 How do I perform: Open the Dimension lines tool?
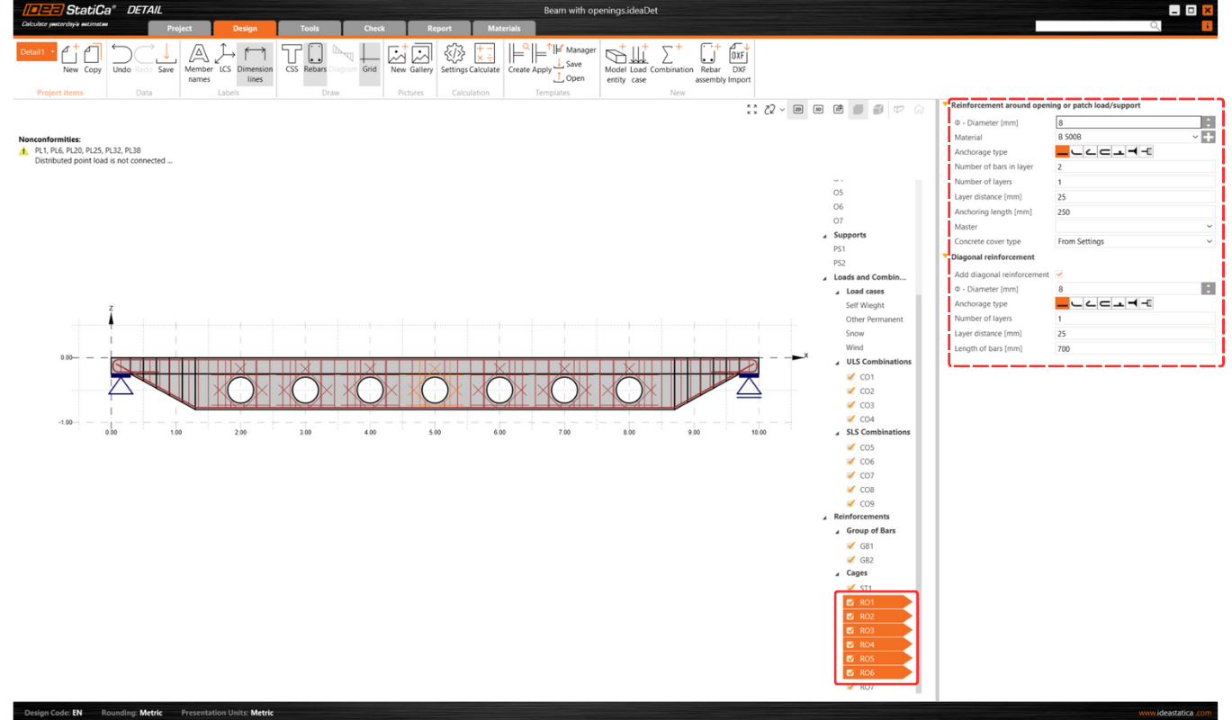pyautogui.click(x=255, y=62)
